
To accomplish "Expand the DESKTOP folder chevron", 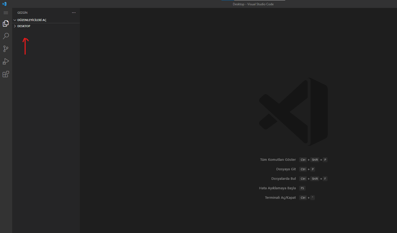I will point(15,26).
